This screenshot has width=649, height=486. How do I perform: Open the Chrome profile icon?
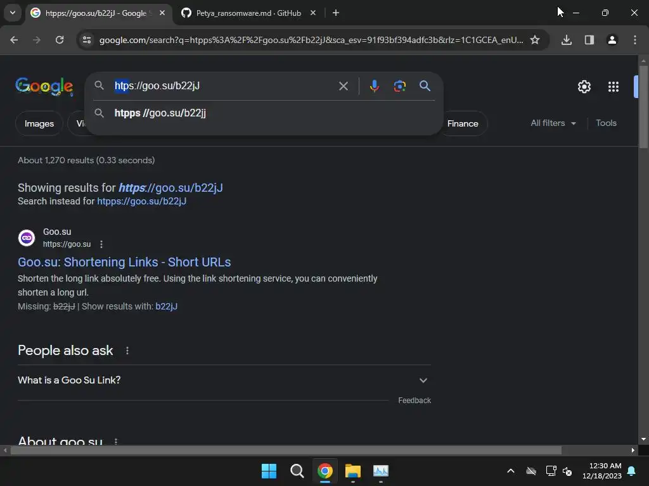coord(612,40)
